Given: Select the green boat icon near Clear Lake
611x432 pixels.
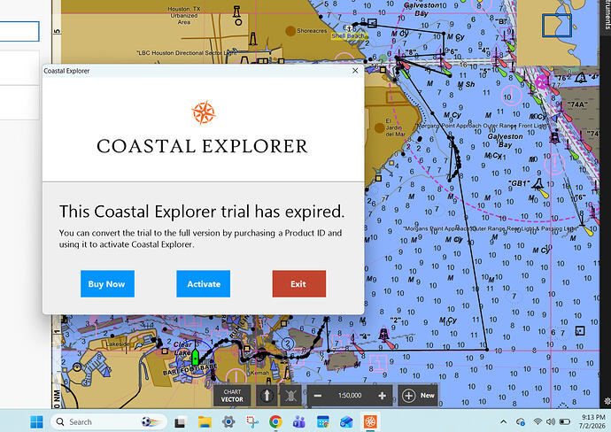Looking at the screenshot, I should tap(196, 357).
